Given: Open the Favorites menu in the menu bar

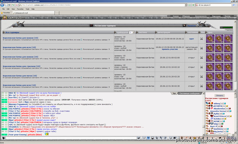Looking at the screenshot, I should [x=20, y=9].
